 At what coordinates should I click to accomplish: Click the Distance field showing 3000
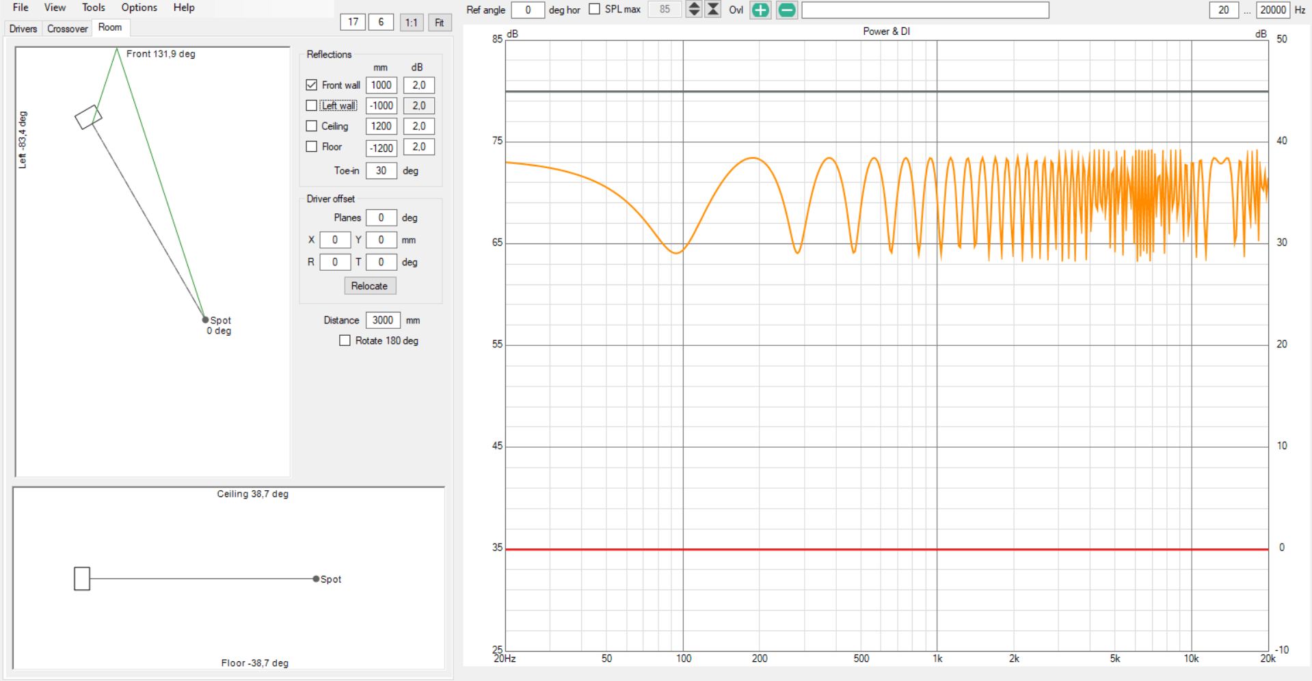pyautogui.click(x=383, y=320)
